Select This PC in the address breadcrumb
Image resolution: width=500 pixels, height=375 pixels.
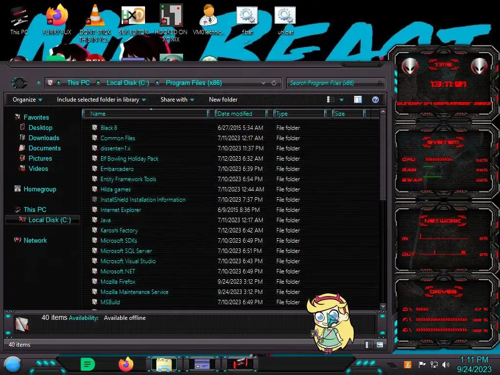(78, 83)
